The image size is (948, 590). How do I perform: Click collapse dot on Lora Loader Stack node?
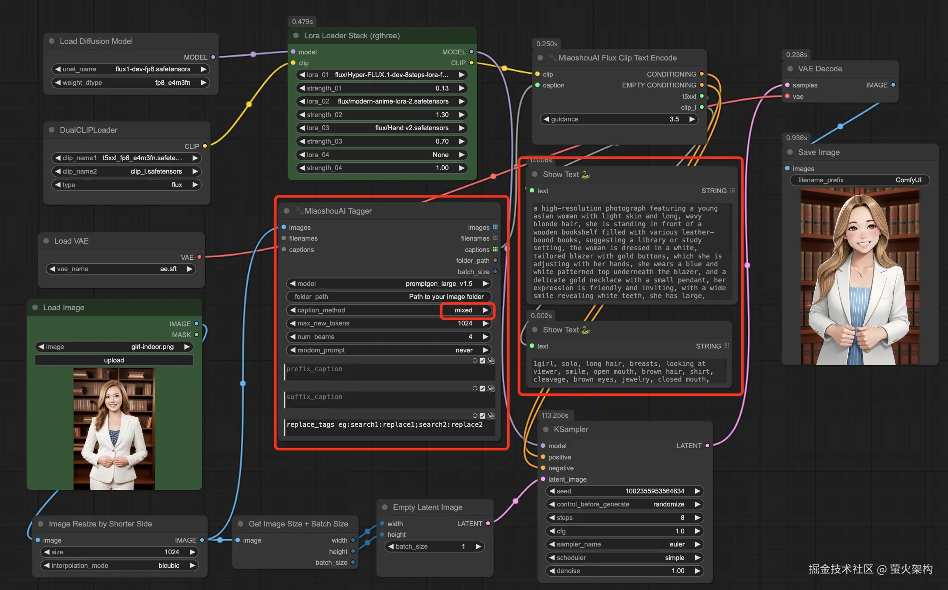(x=296, y=36)
